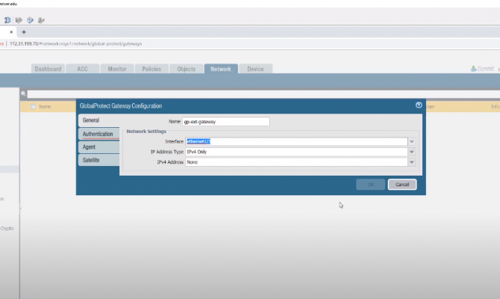The image size is (500, 299).
Task: Click the Network Settings group label
Action: (x=146, y=132)
